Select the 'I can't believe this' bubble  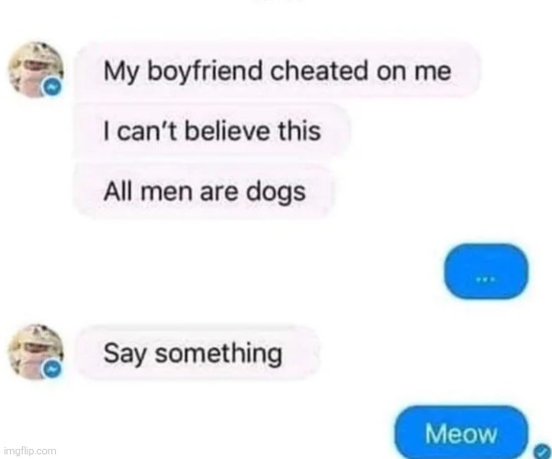(212, 130)
